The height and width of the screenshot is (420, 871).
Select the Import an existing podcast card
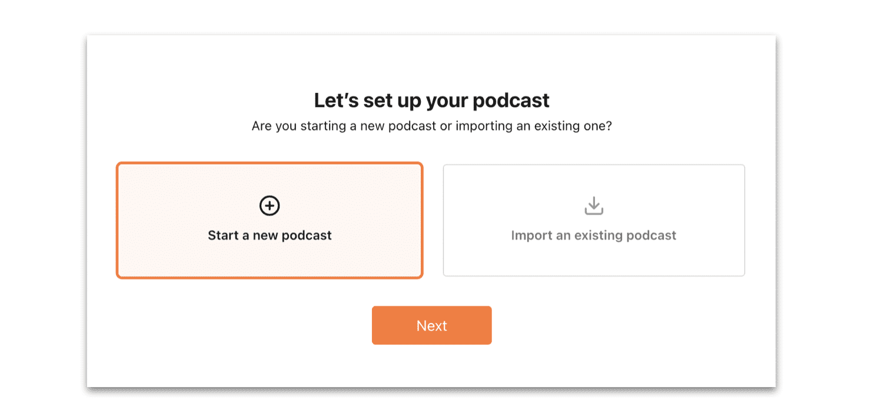(x=594, y=220)
